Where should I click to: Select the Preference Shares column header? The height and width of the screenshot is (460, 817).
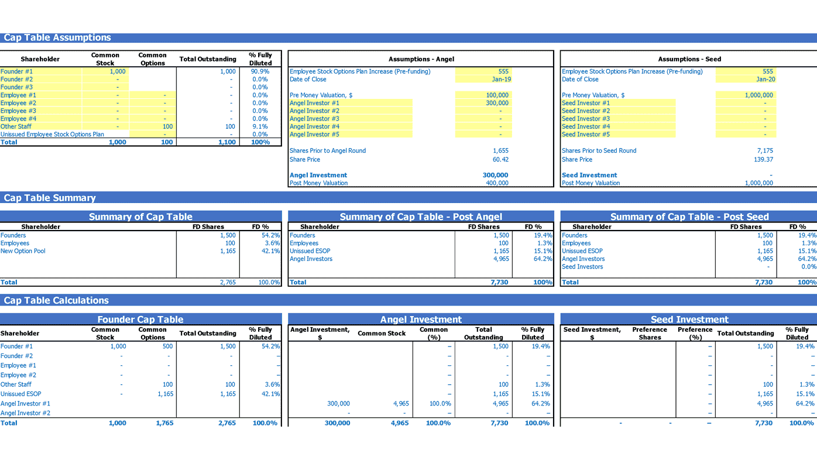pos(650,334)
